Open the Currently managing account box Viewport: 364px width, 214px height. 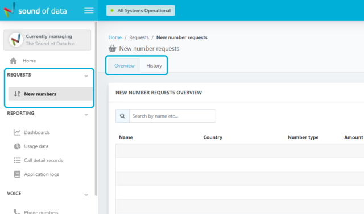click(47, 40)
